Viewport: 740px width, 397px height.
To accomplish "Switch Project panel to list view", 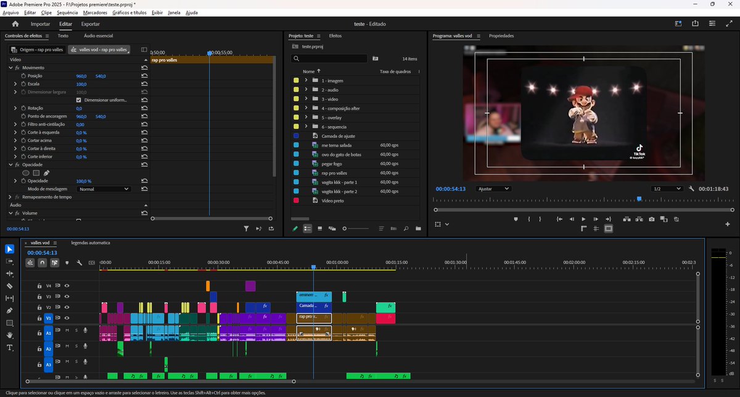I will 308,228.
